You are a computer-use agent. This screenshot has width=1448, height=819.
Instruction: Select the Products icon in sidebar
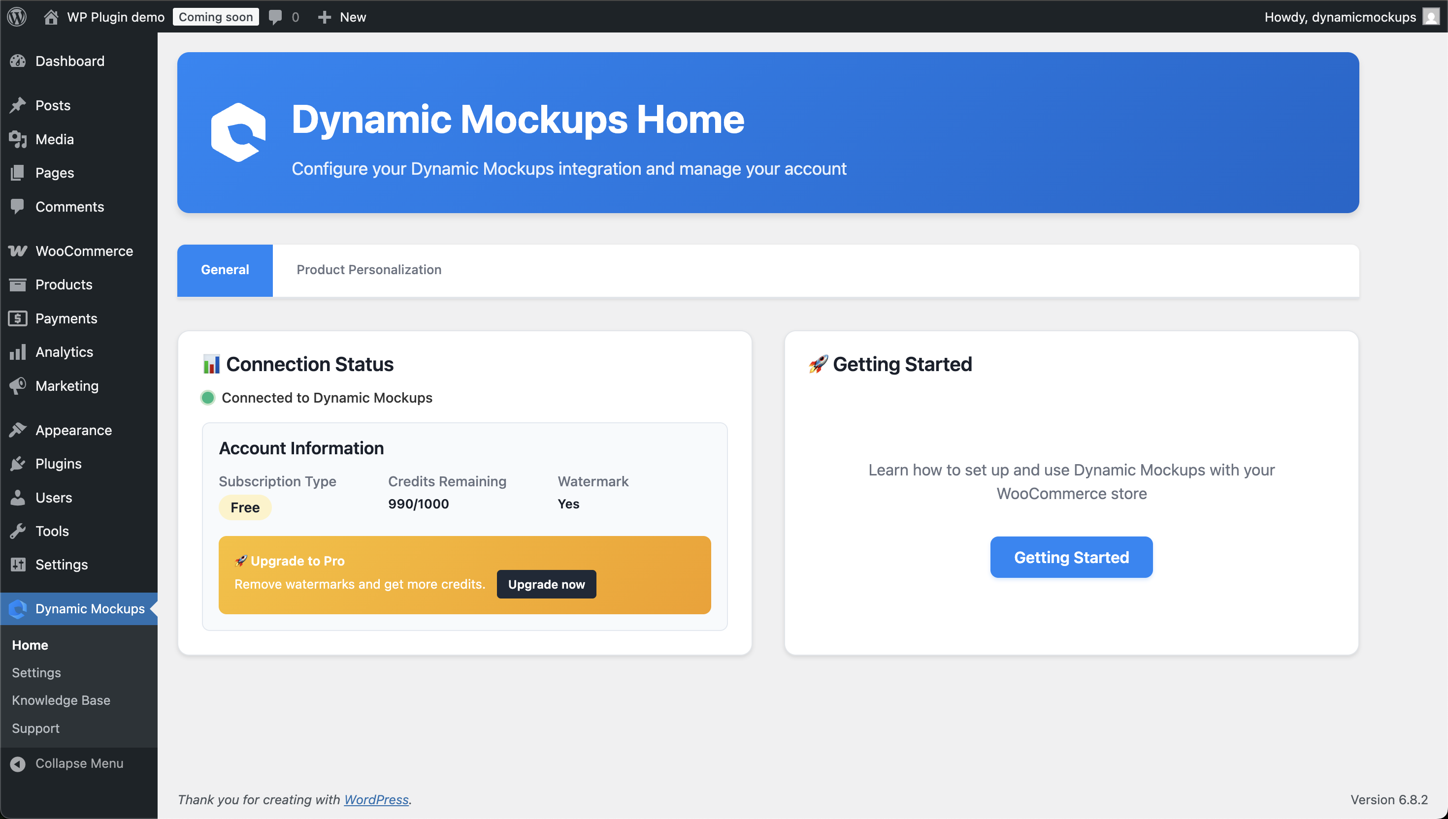pyautogui.click(x=17, y=284)
